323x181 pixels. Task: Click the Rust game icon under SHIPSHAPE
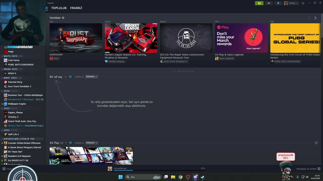click(x=51, y=58)
